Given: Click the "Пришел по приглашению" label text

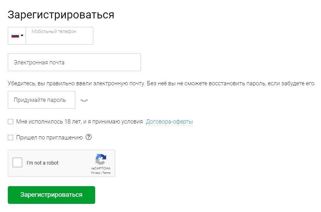Looking at the screenshot, I should pos(49,138).
